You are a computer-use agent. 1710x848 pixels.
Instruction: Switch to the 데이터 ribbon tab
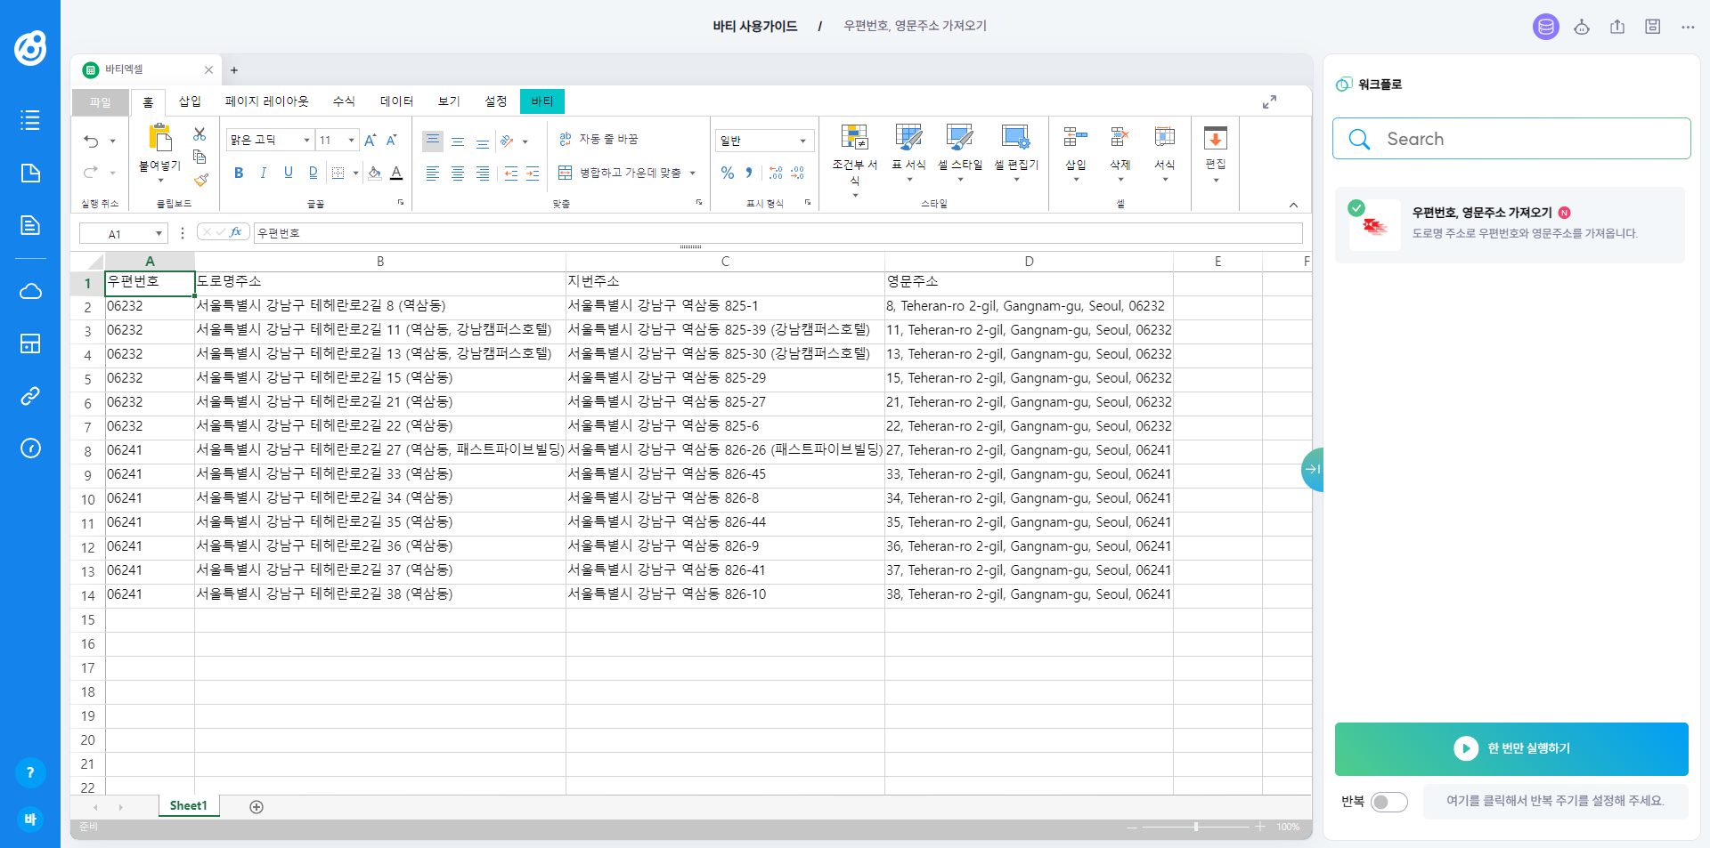click(x=396, y=101)
